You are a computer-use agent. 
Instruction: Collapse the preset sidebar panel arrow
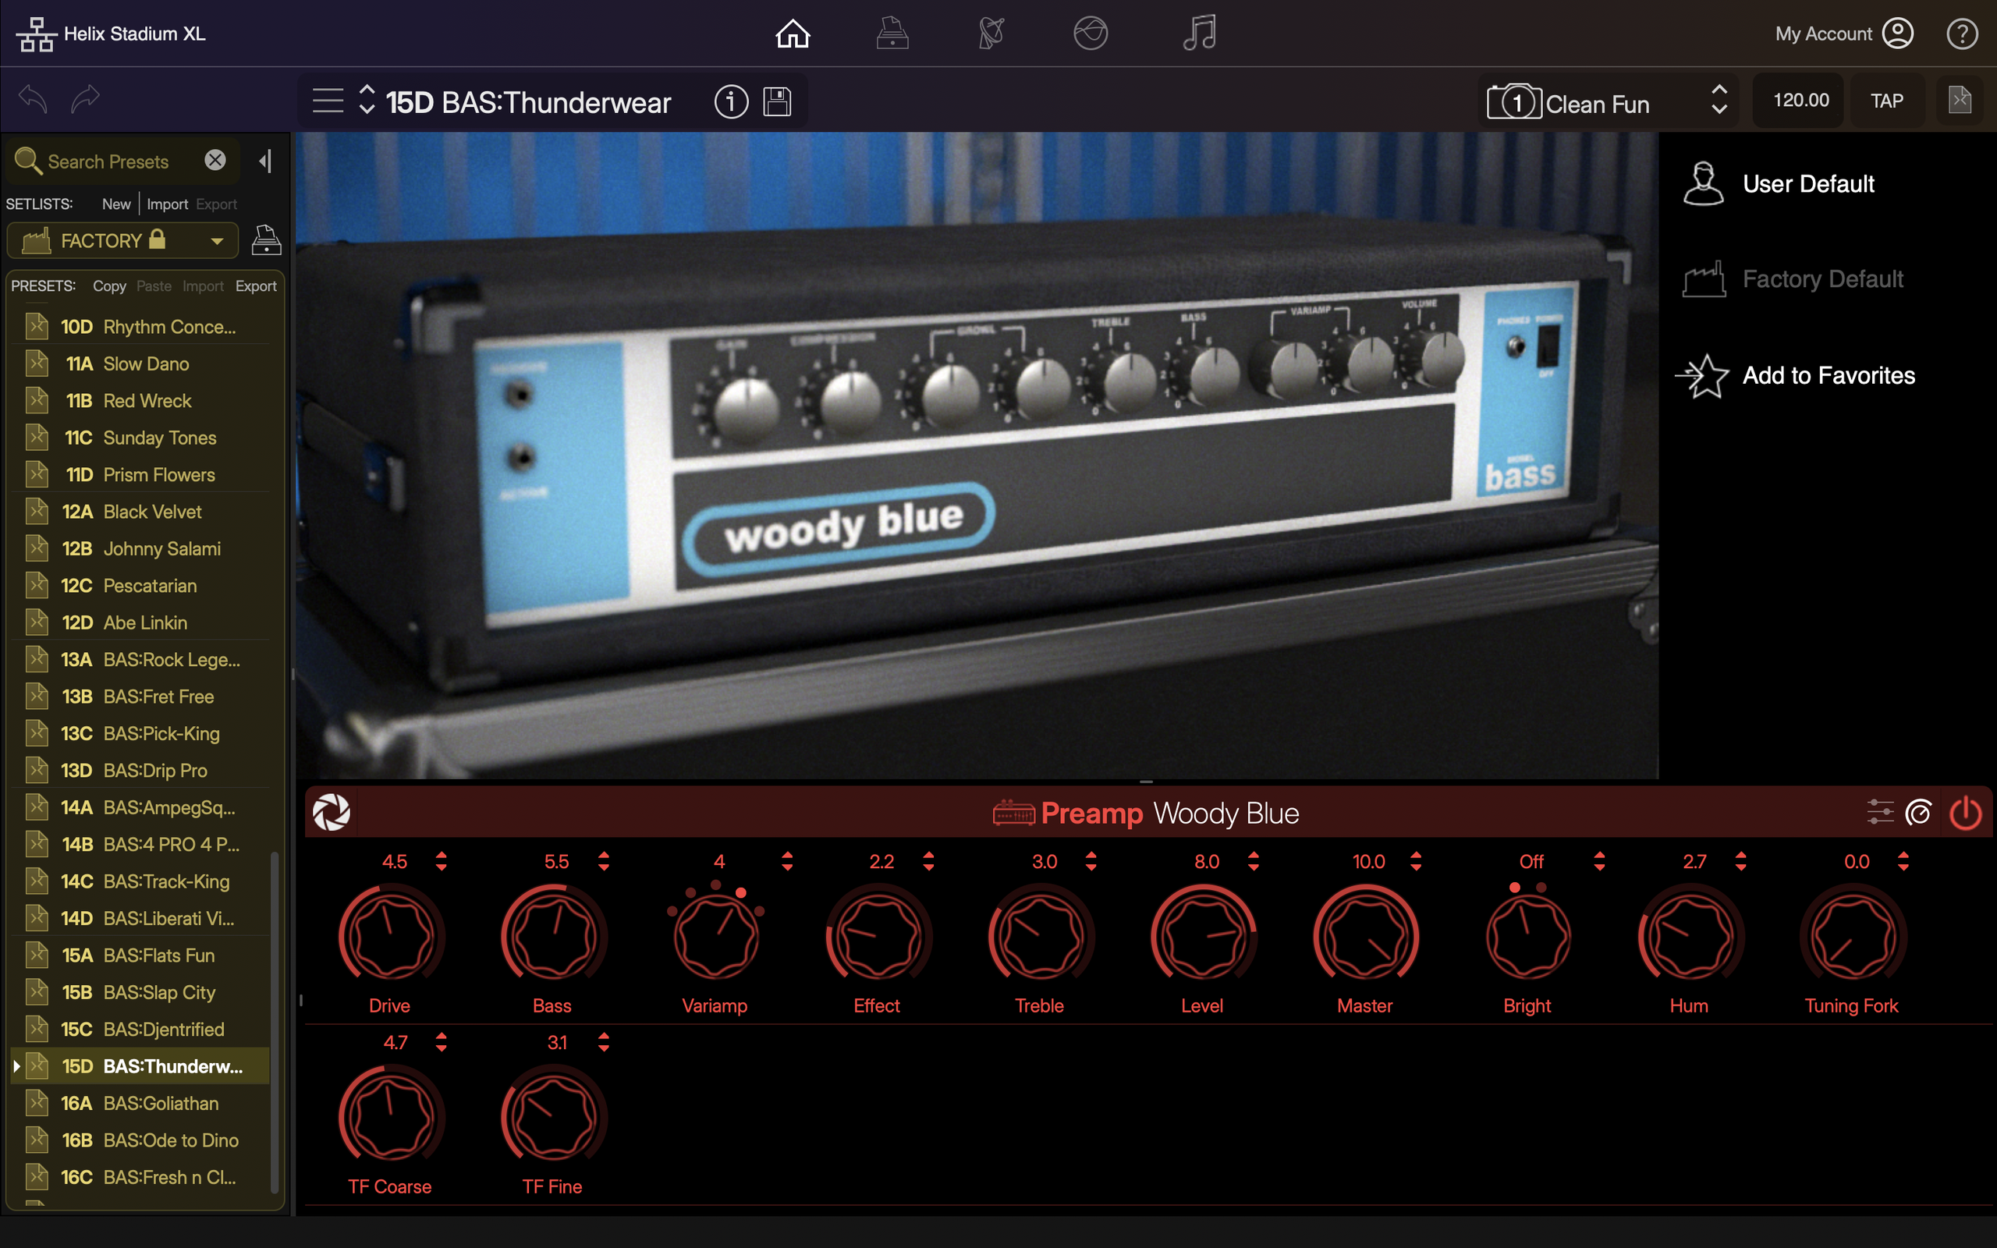tap(265, 161)
